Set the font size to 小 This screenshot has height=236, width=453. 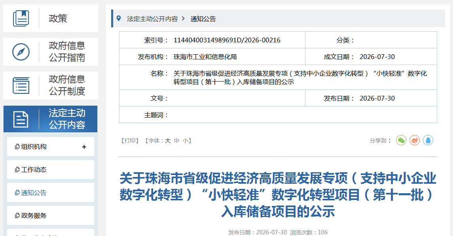185,141
